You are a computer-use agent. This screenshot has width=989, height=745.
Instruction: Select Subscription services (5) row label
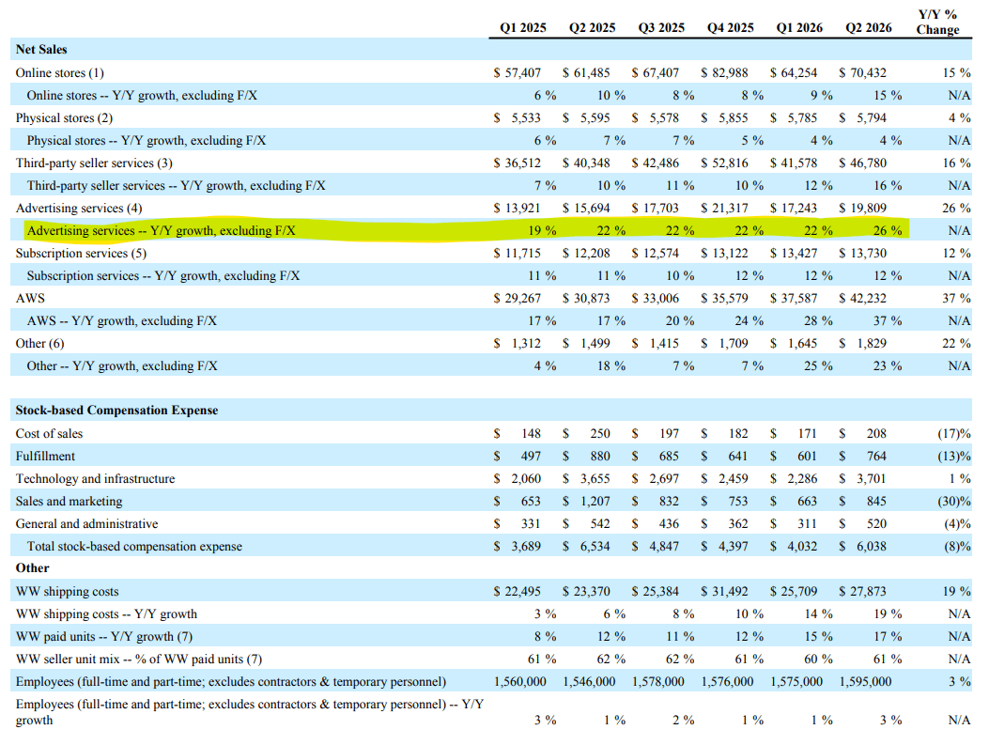coord(81,253)
